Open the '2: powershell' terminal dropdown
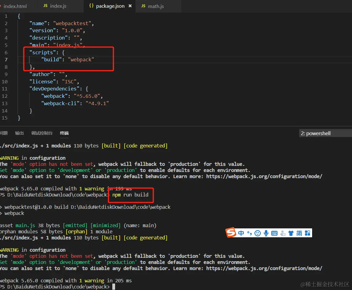This screenshot has height=290, width=352. 326,133
